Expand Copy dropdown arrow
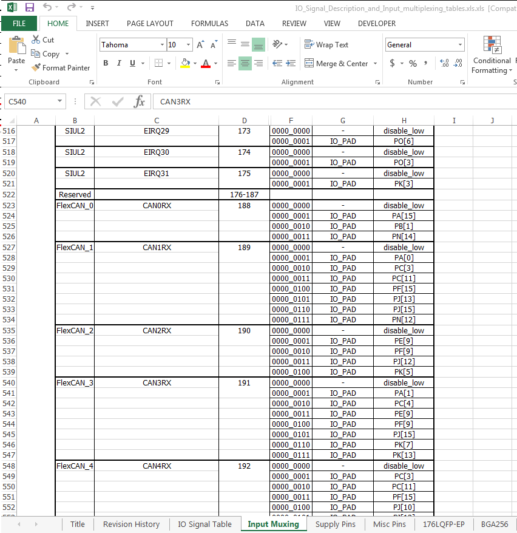 click(x=67, y=53)
